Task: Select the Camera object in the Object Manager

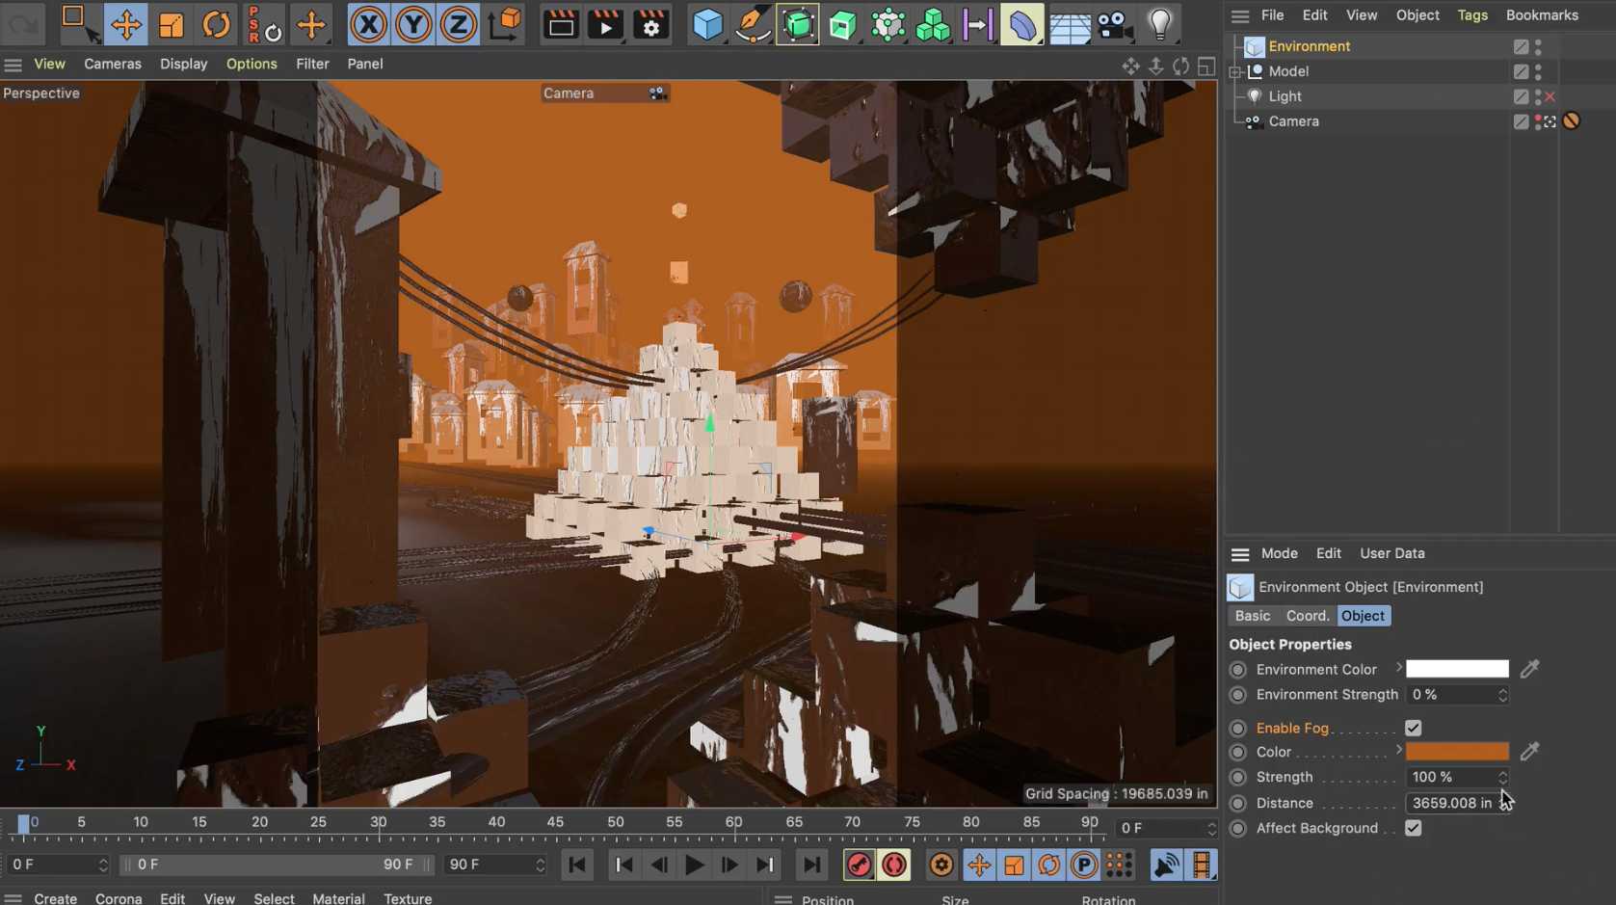Action: pyautogui.click(x=1293, y=121)
